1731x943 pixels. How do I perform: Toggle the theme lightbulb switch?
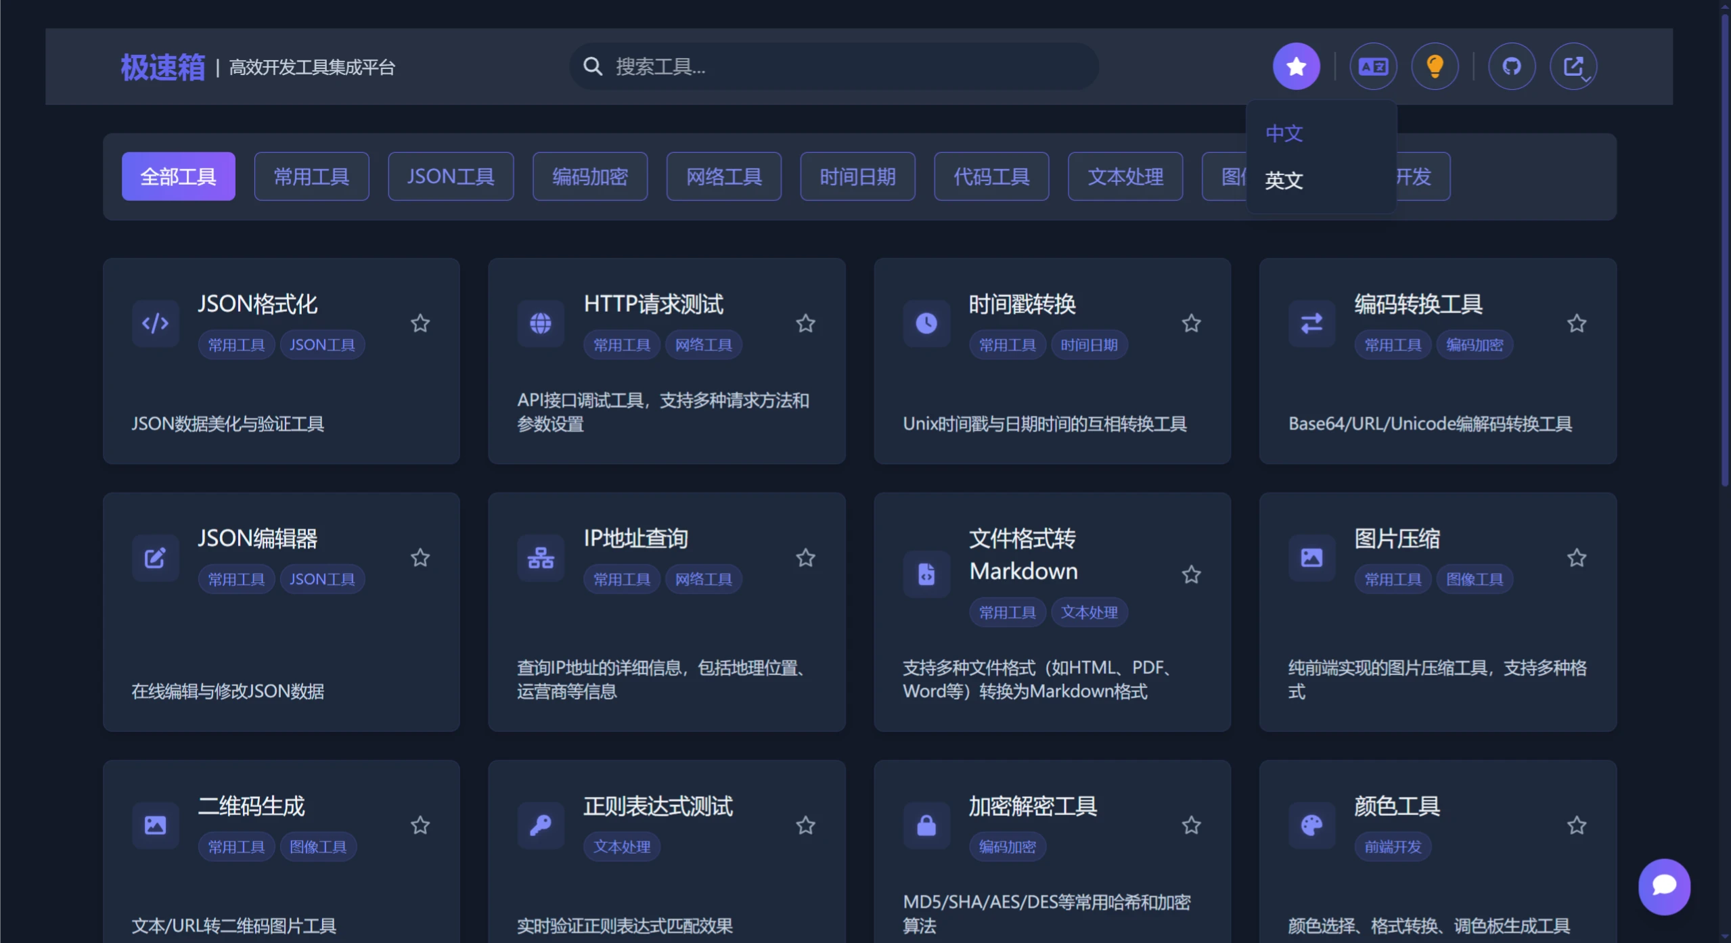click(1435, 66)
